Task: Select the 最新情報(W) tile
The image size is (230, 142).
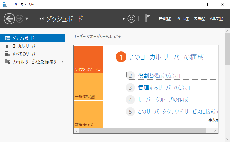Action: pos(88,87)
